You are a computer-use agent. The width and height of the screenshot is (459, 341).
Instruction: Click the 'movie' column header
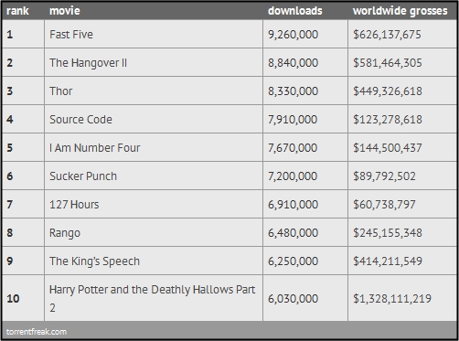[65, 11]
